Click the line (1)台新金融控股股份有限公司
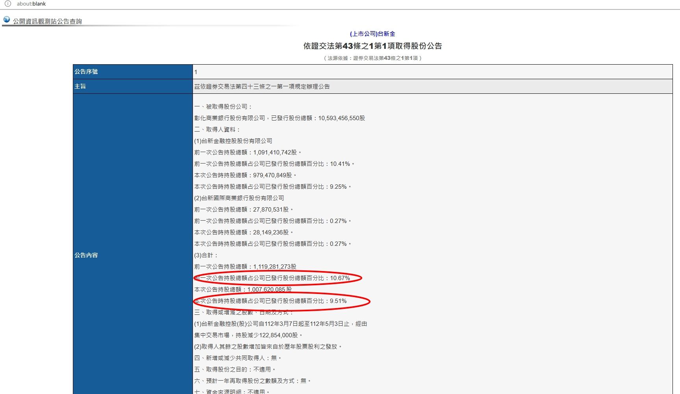 [233, 141]
